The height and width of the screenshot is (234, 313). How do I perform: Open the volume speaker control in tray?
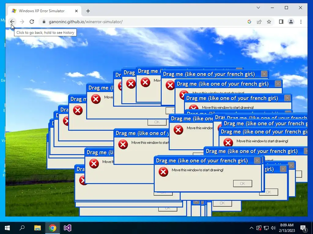point(273,228)
